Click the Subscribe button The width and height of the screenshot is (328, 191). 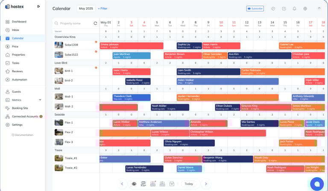[x=255, y=9]
